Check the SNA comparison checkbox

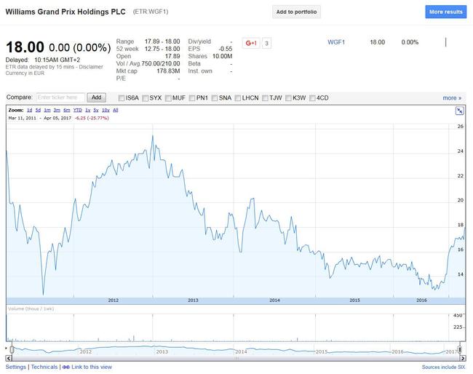pos(215,98)
